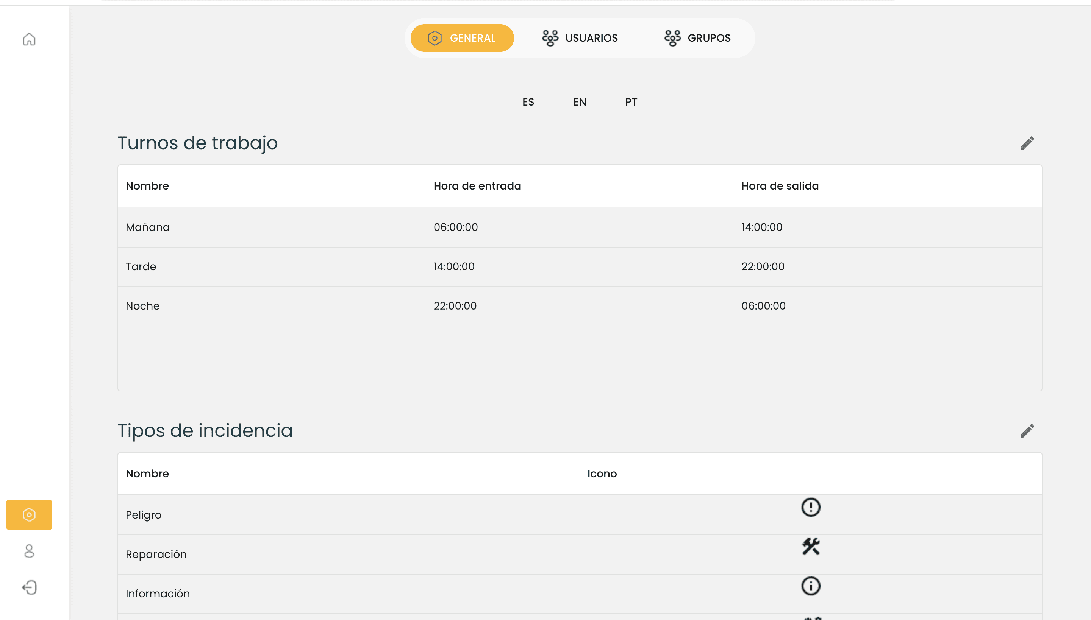Switch to the GENERAL tab

462,38
